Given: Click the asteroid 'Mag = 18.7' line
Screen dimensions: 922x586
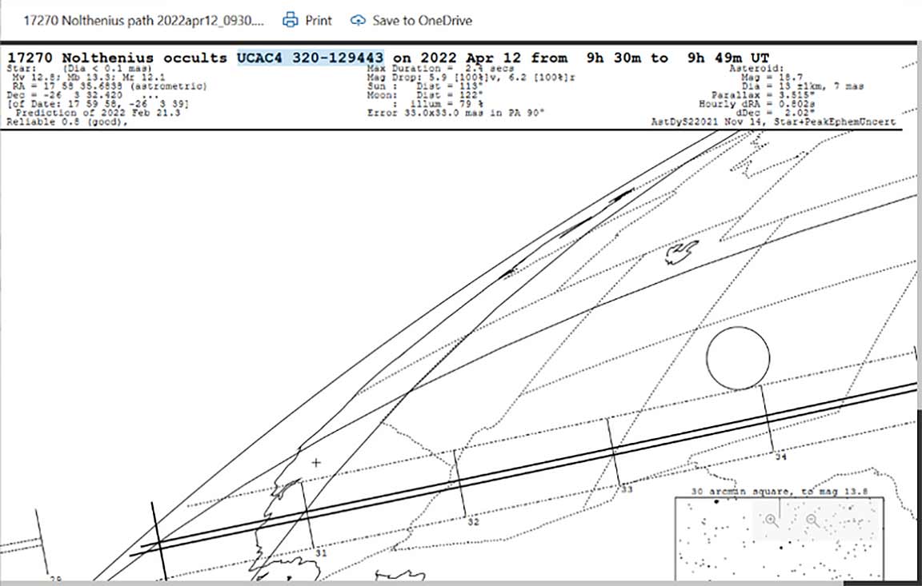Looking at the screenshot, I should click(772, 77).
